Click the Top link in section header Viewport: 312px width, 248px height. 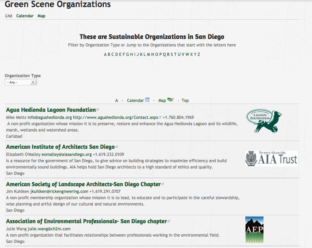click(x=185, y=100)
